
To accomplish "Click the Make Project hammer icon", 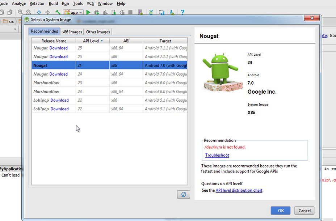I will pyautogui.click(x=58, y=12).
